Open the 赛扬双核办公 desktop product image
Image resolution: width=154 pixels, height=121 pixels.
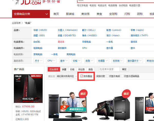tap(68, 106)
